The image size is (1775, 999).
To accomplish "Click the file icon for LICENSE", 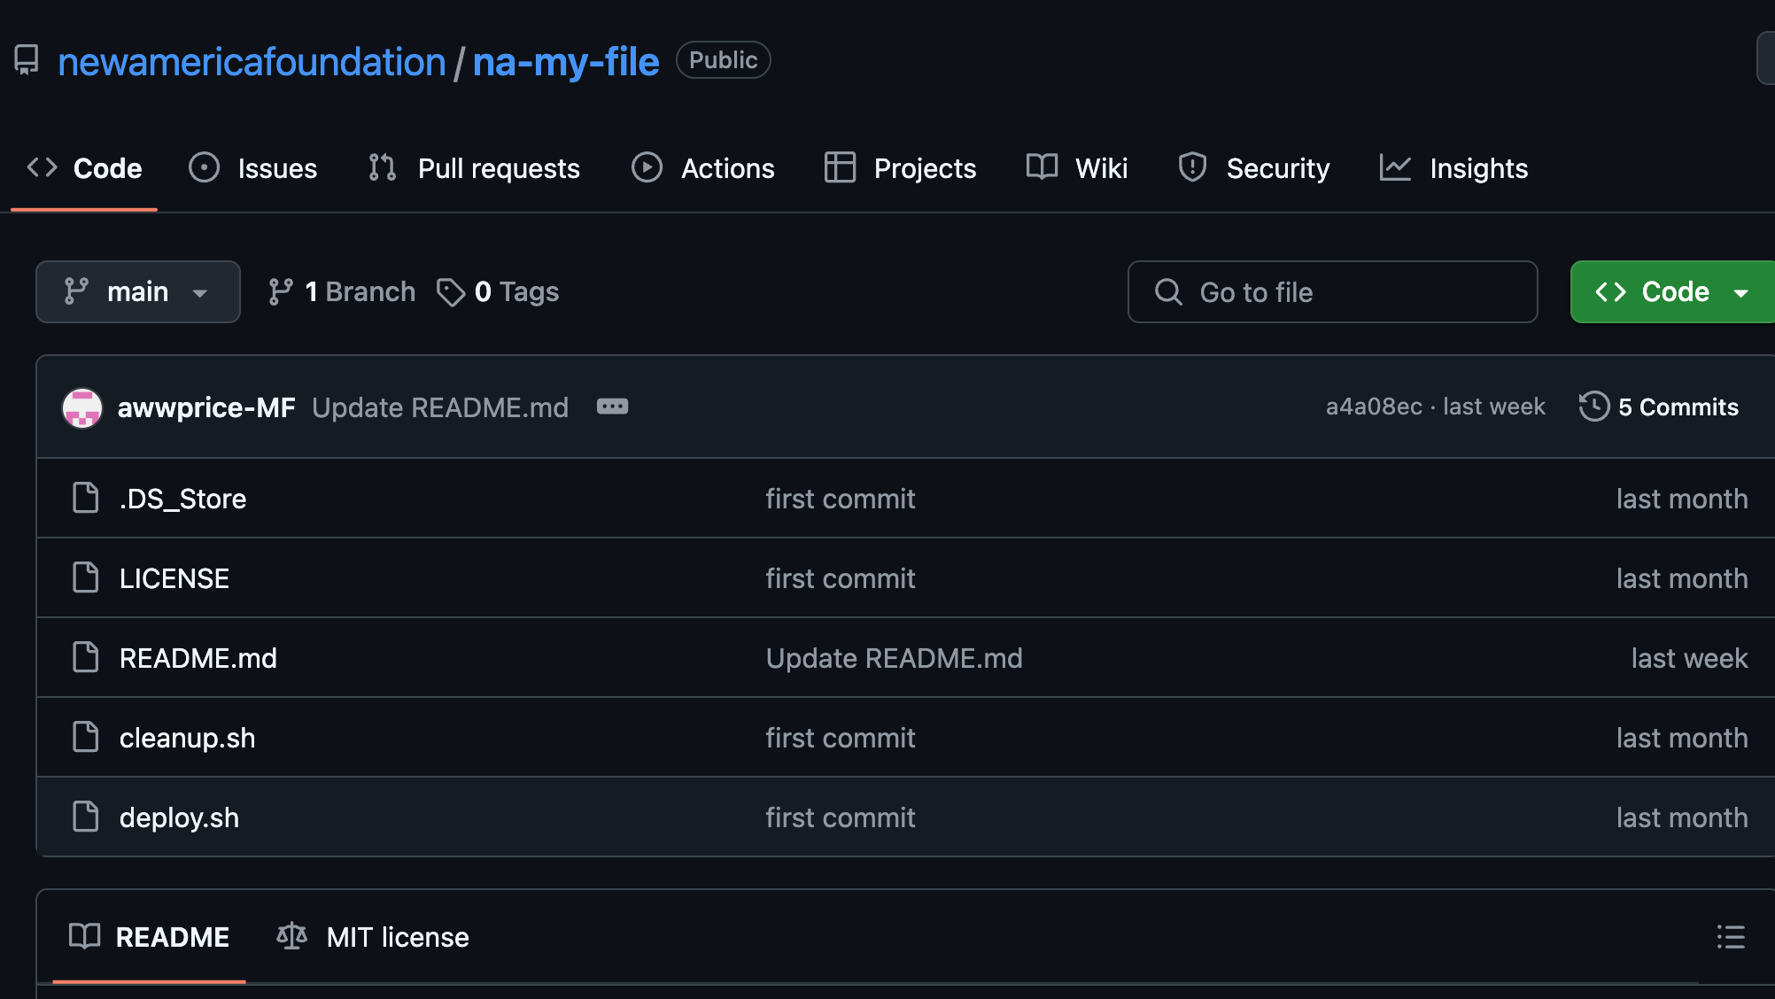I will (86, 577).
